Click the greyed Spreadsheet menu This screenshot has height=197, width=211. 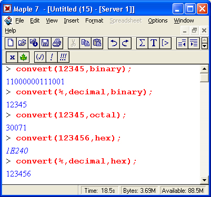[x=126, y=20]
